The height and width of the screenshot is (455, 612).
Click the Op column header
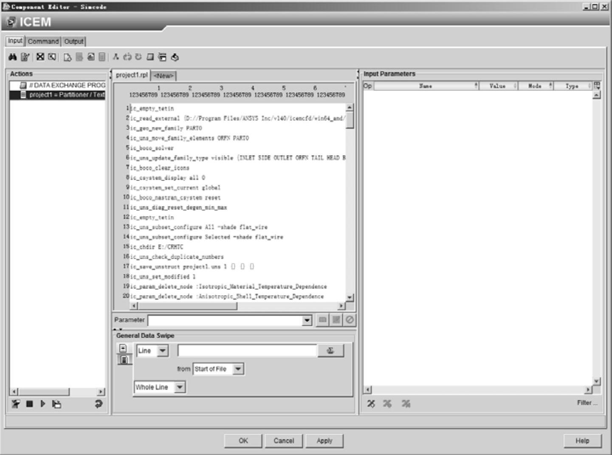point(368,86)
